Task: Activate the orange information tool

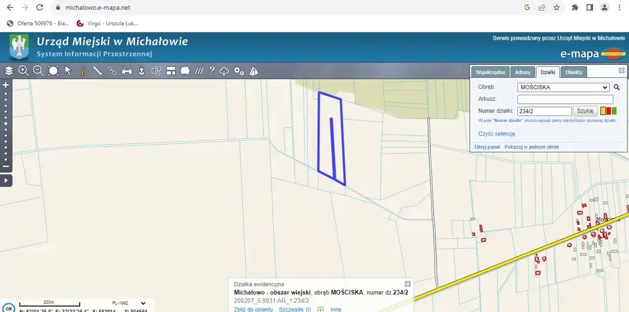Action: point(83,71)
